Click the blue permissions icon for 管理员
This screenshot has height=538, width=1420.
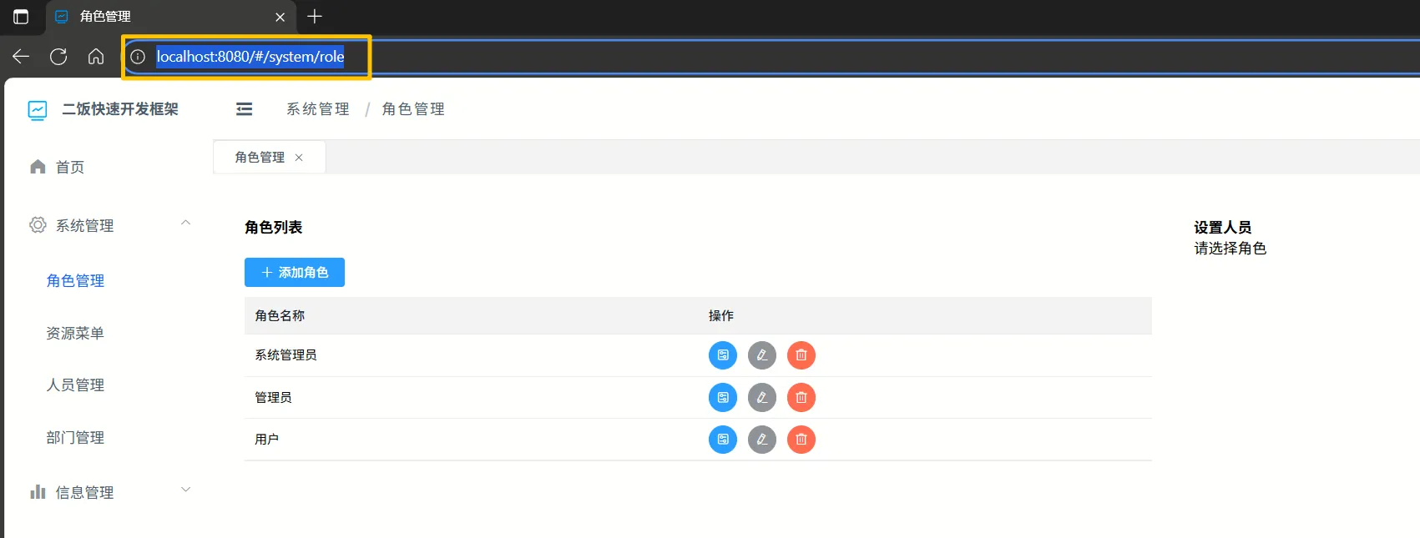(723, 398)
